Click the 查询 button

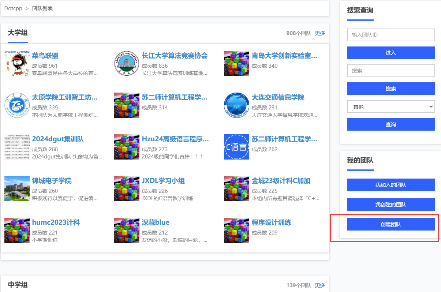[x=391, y=124]
